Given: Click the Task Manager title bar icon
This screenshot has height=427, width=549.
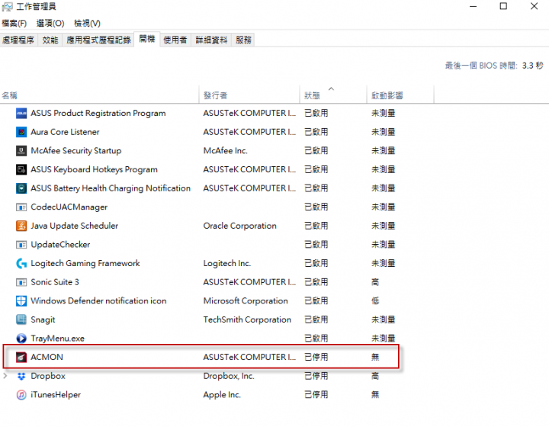Looking at the screenshot, I should 7,7.
